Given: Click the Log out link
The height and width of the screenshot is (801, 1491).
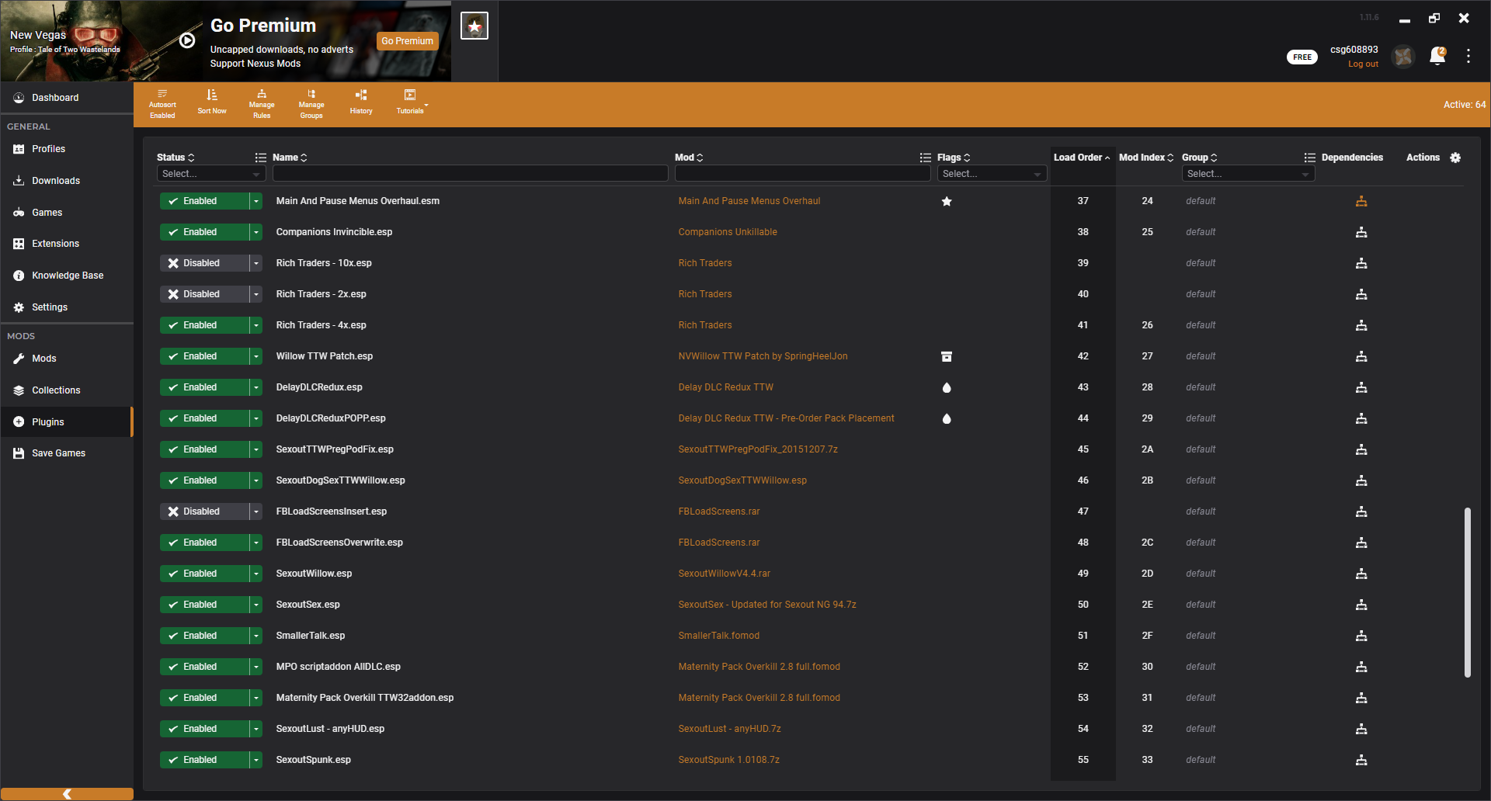Looking at the screenshot, I should [x=1363, y=64].
